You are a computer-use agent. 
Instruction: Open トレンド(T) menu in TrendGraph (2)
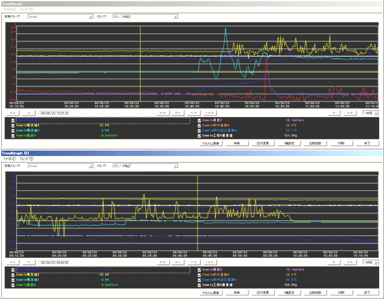click(x=26, y=159)
